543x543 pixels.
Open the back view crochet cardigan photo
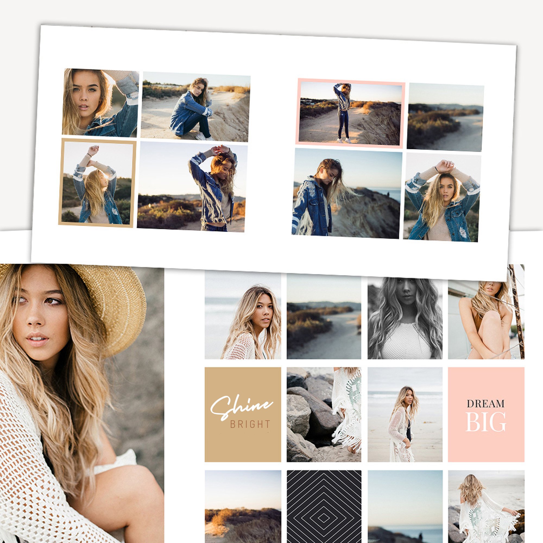pyautogui.click(x=486, y=506)
